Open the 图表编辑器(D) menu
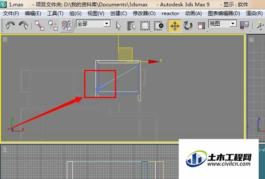265x179 pixels. point(224,13)
